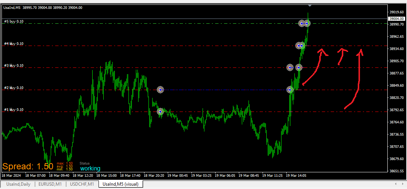
Task: Click the 18 Mar entry marker on the #2 buy line
Action: point(160,90)
